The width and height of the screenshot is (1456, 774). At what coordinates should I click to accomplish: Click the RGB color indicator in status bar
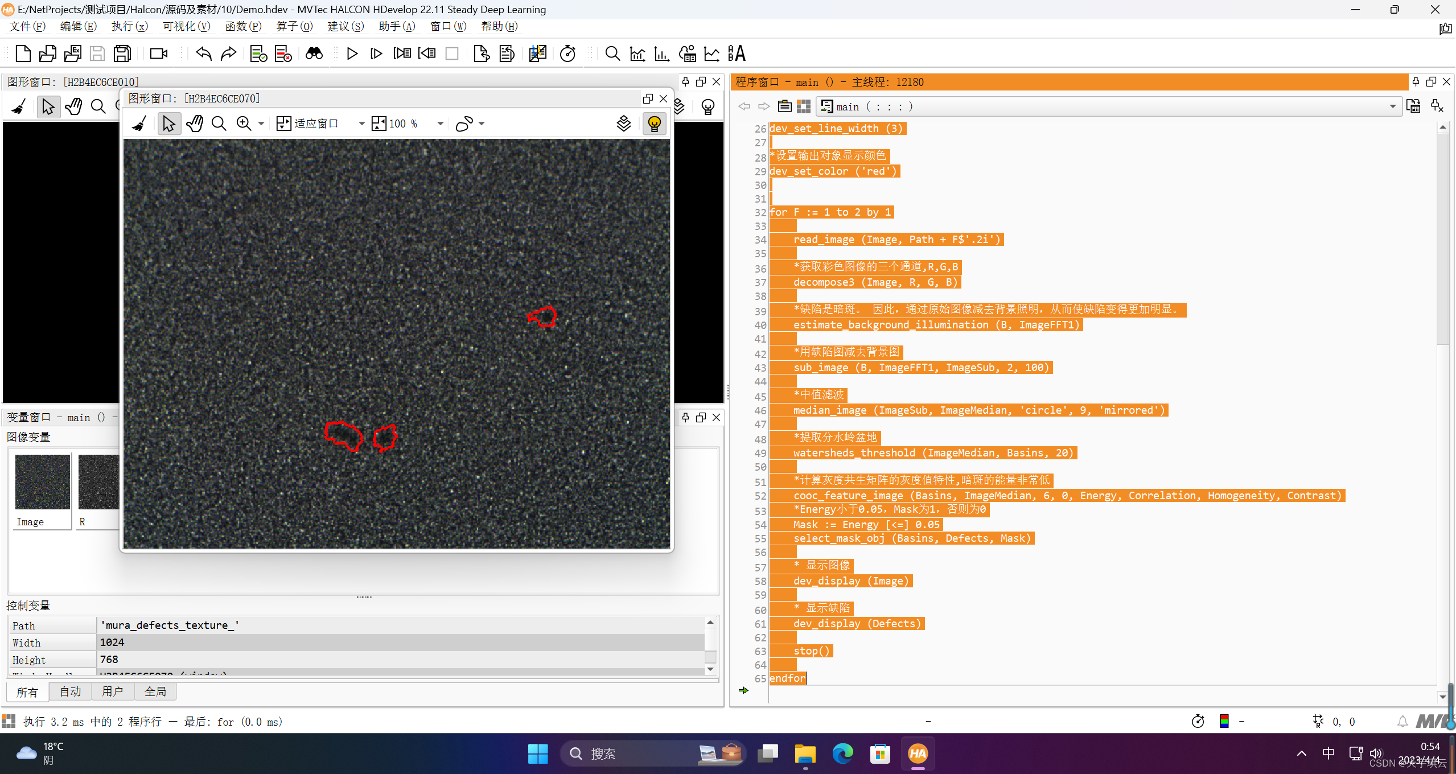tap(1224, 722)
